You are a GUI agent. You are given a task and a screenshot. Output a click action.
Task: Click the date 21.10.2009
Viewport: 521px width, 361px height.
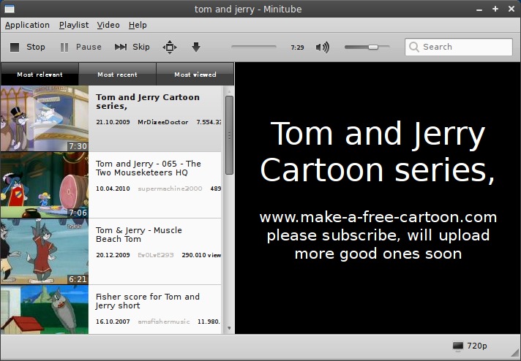tap(113, 122)
